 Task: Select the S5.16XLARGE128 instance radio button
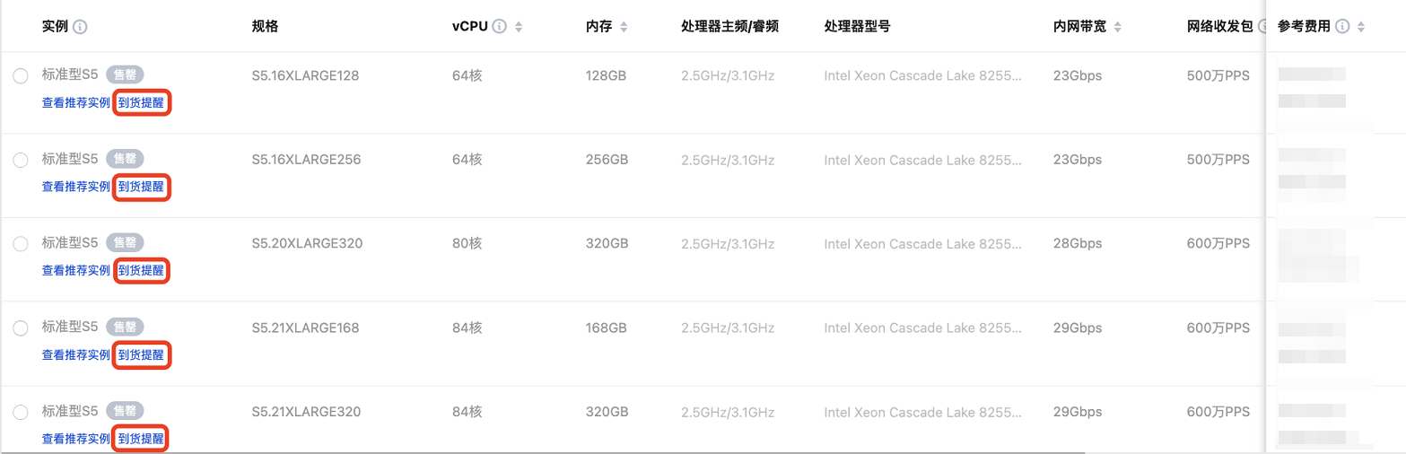21,76
